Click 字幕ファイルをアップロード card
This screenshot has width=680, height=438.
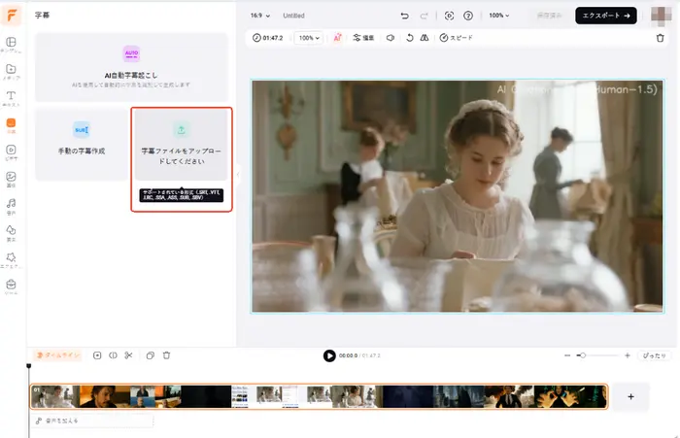tap(182, 145)
